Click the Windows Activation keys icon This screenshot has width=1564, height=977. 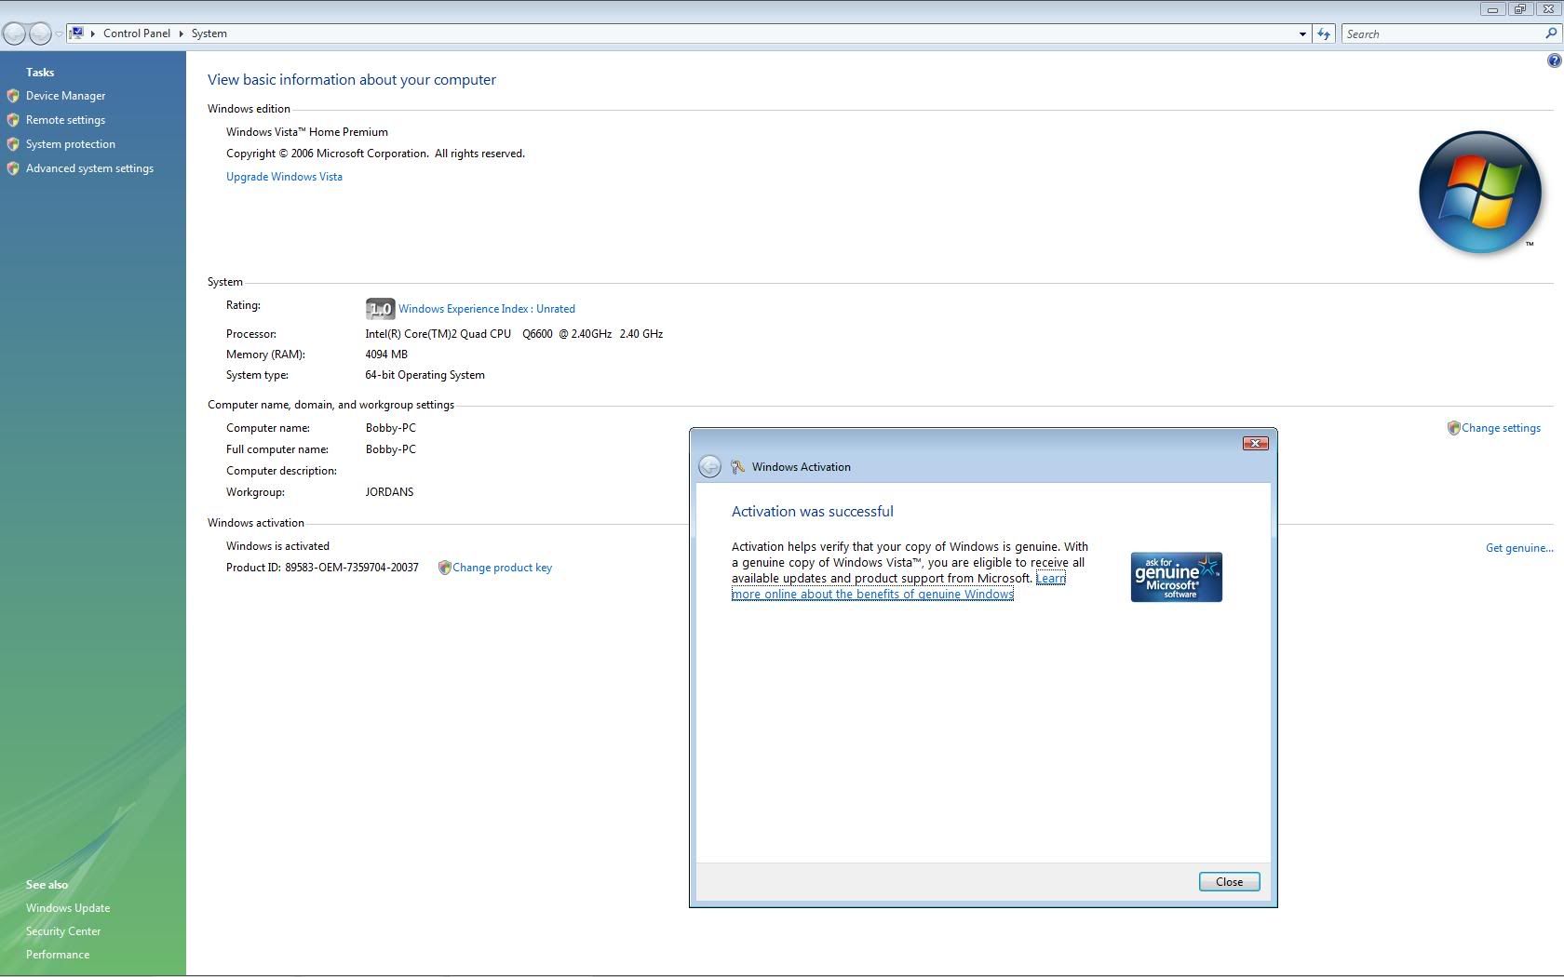click(x=738, y=467)
